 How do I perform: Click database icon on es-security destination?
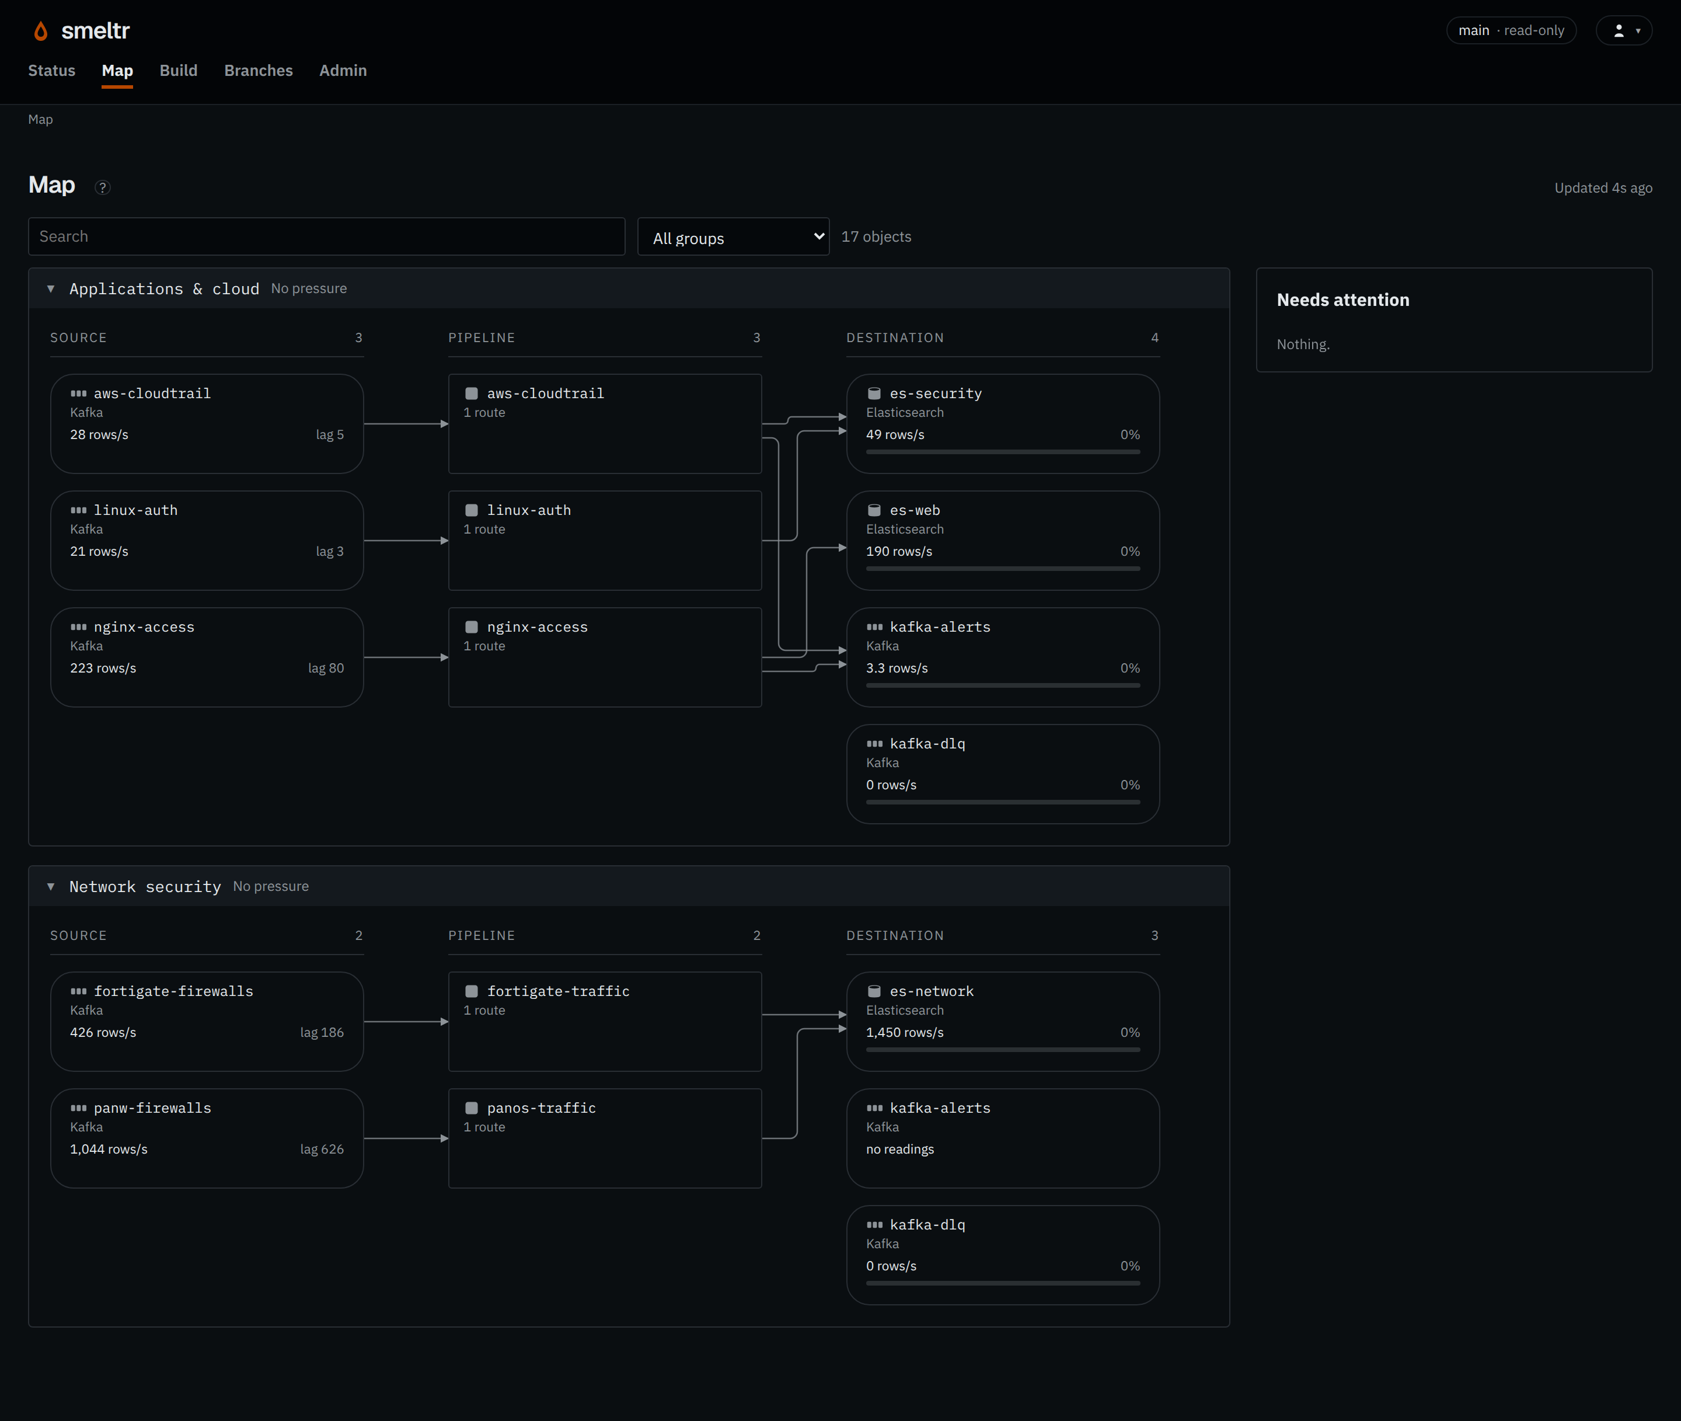click(874, 393)
